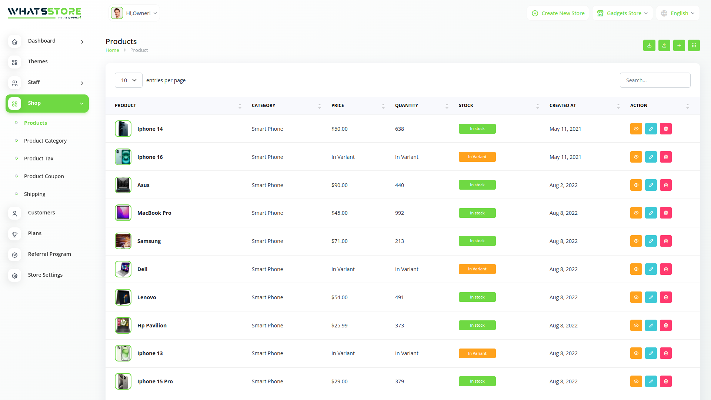Expand the English language selector
The image size is (711, 400).
(x=678, y=13)
